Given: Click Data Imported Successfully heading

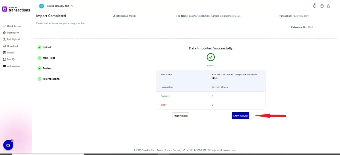Looking at the screenshot, I should [211, 48].
